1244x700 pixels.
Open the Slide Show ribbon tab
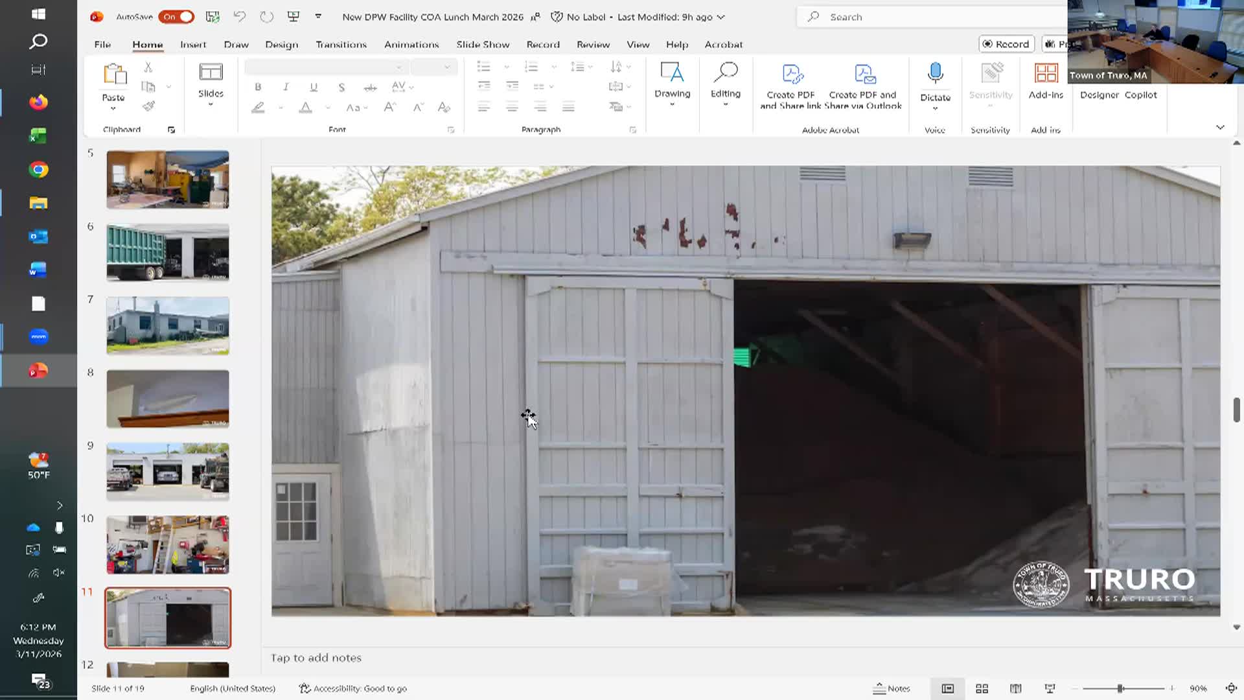click(x=482, y=44)
